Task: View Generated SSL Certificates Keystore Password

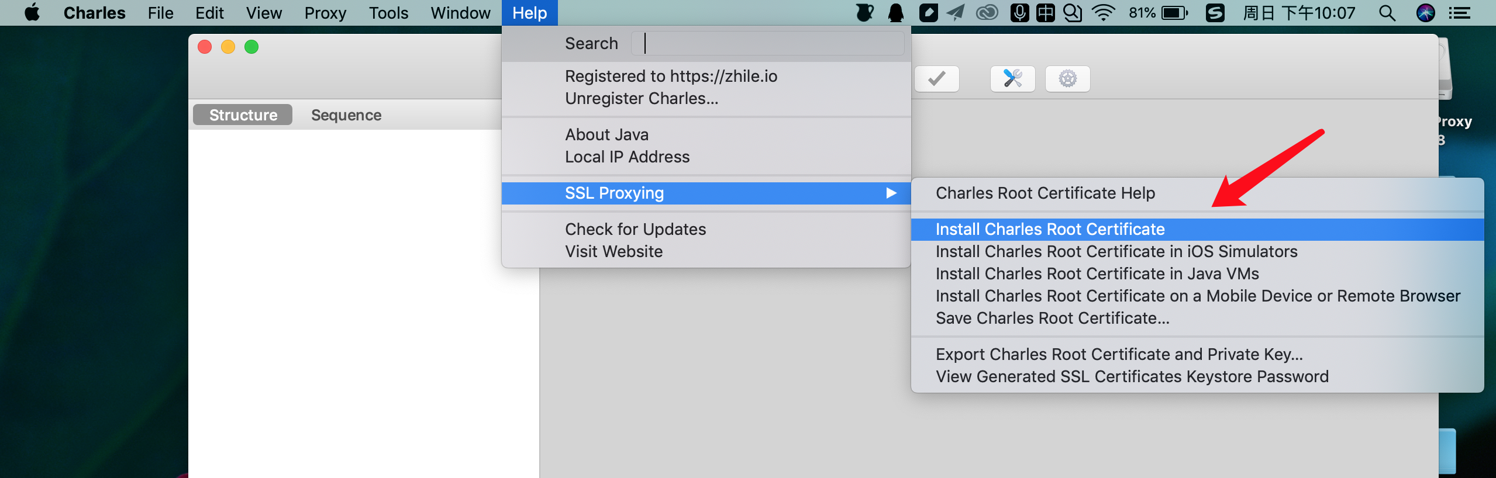Action: [x=1198, y=376]
